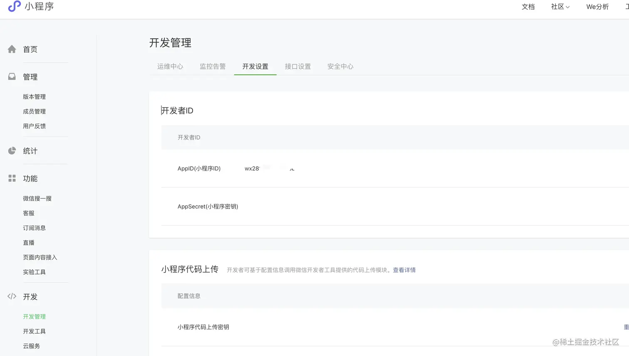Viewport: 629px width, 356px height.
Task: Click the code brackets icon beside 开发
Action: (12, 296)
